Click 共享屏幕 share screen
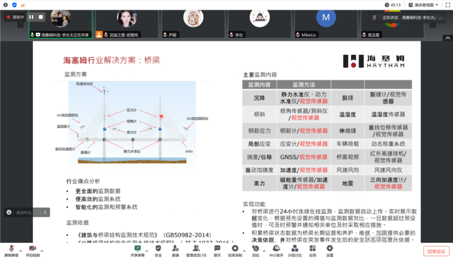Viewport: 453px width, 259px height. coord(138,251)
